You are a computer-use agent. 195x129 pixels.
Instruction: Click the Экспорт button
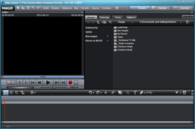click(183, 8)
